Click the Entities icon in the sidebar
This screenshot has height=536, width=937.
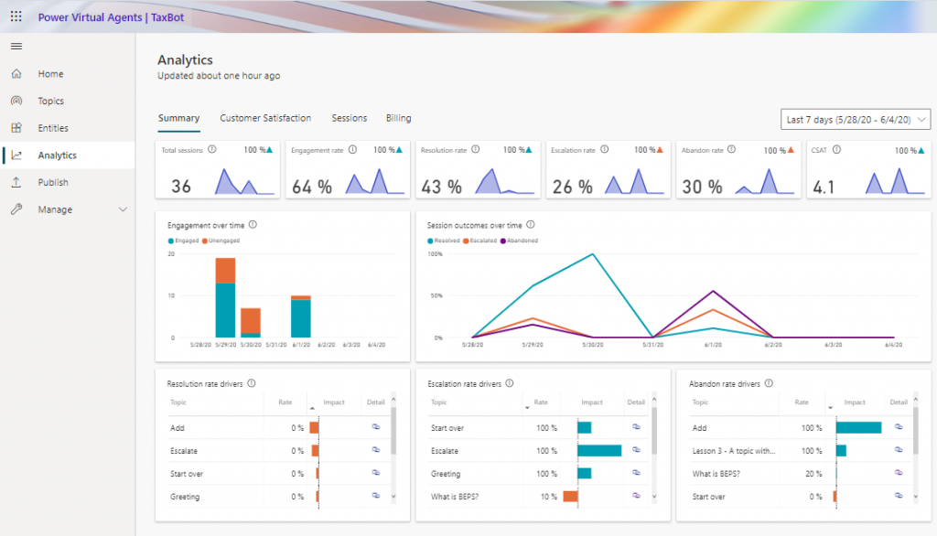coord(16,128)
